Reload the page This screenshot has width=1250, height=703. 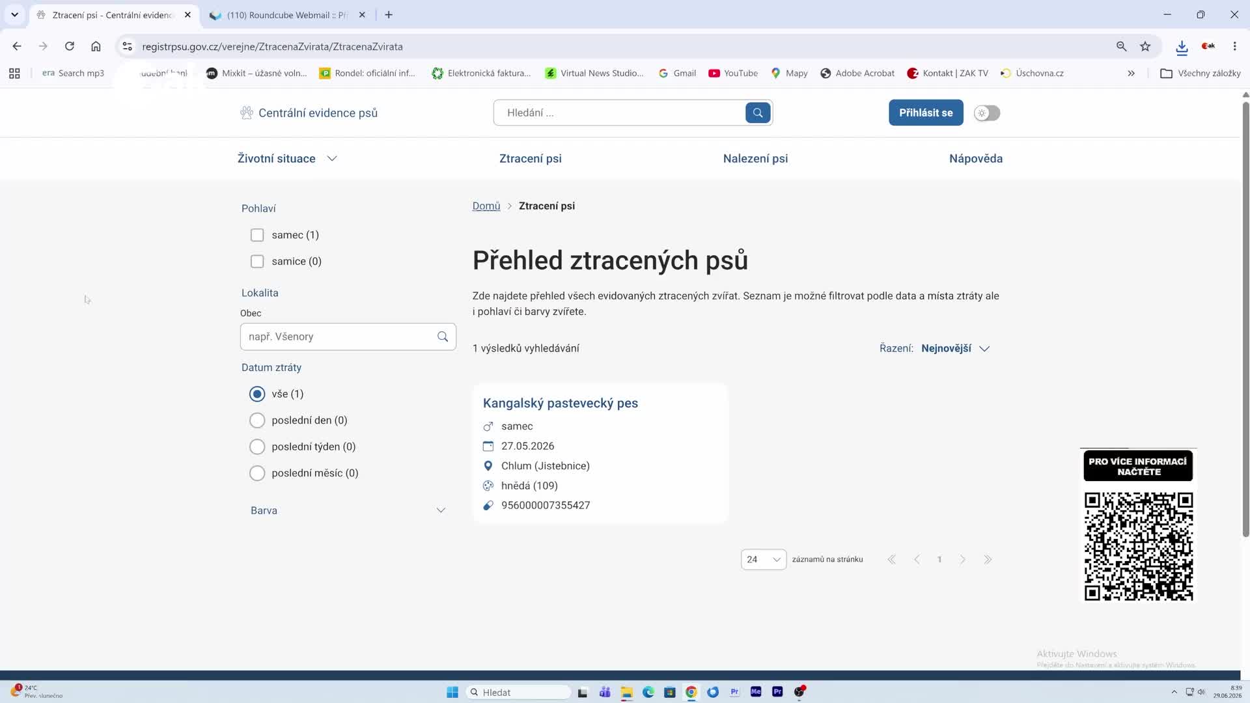tap(70, 46)
